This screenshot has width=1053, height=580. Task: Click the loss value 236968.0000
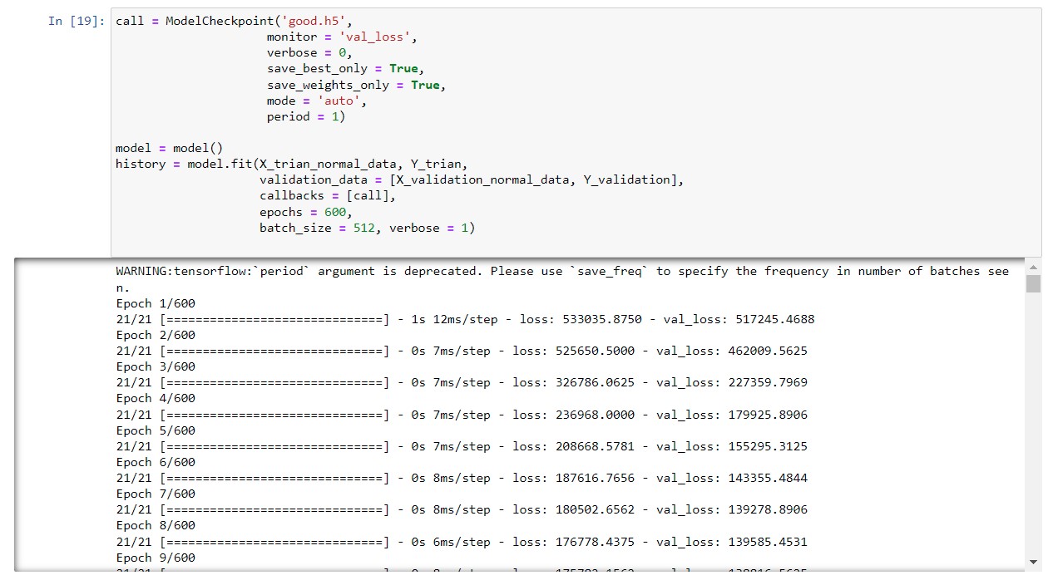pyautogui.click(x=595, y=415)
